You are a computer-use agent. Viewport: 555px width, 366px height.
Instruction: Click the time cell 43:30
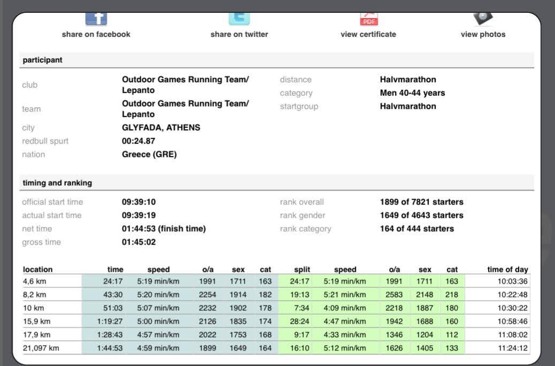click(113, 294)
